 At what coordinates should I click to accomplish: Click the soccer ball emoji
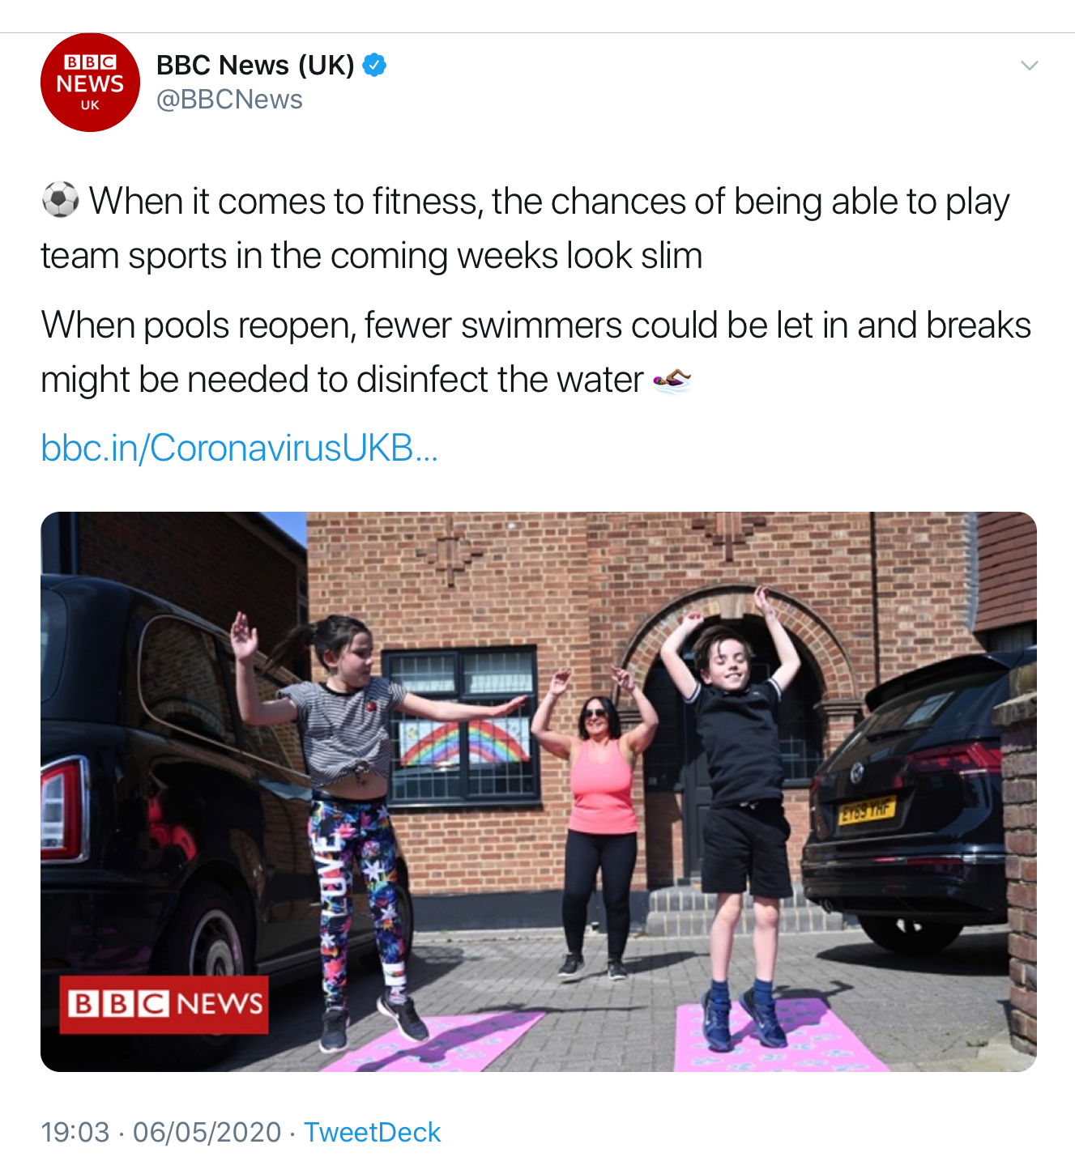[61, 200]
